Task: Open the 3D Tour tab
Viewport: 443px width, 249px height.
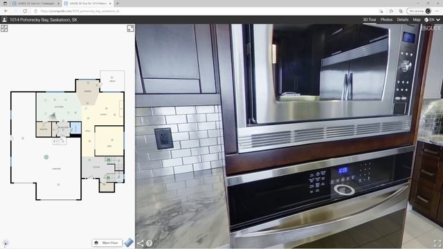Action: [x=369, y=20]
